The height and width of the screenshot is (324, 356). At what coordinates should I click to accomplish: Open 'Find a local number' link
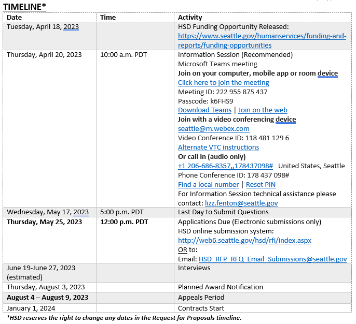[x=208, y=185]
